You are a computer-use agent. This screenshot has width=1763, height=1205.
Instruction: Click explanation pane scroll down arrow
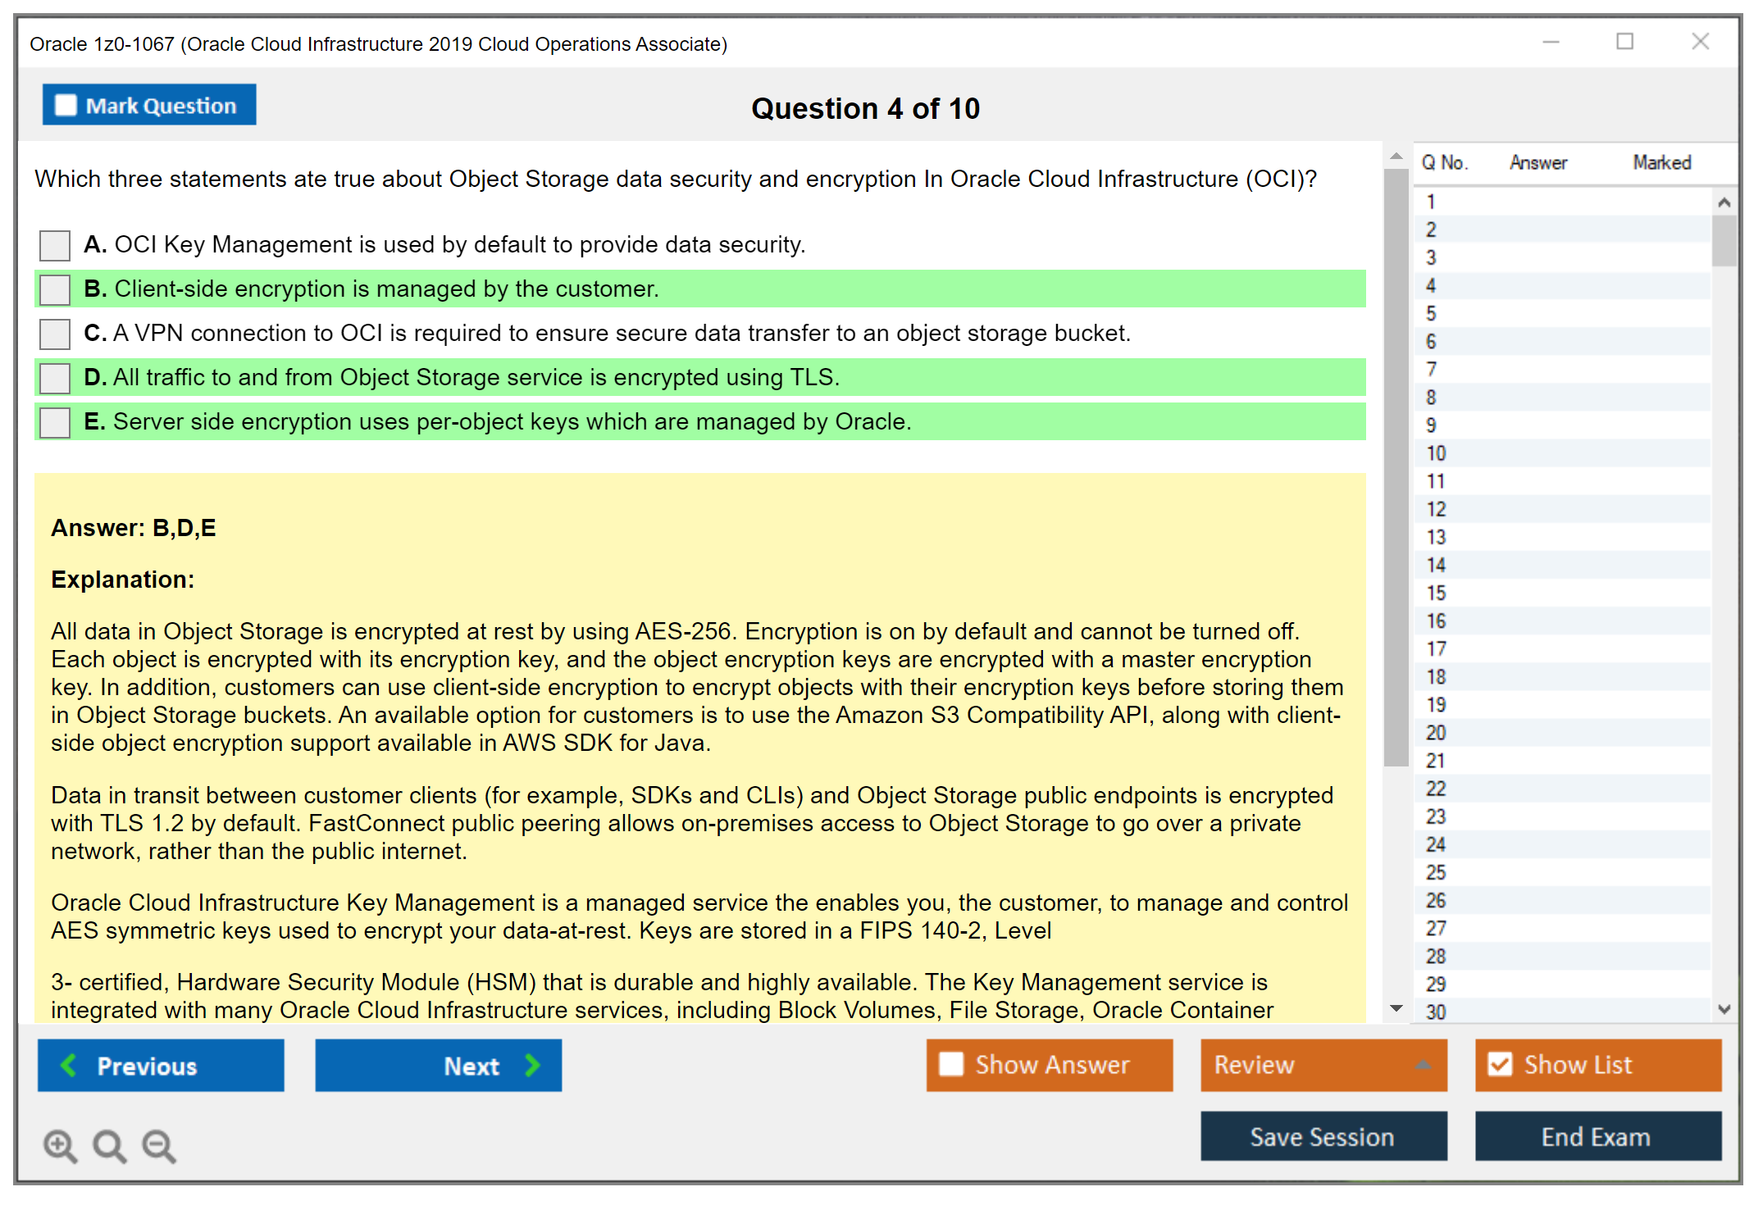1396,1008
